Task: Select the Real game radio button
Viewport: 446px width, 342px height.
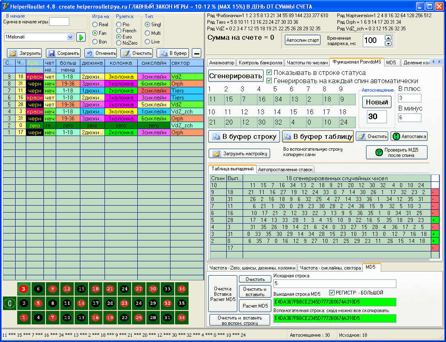Action: pyautogui.click(x=95, y=25)
